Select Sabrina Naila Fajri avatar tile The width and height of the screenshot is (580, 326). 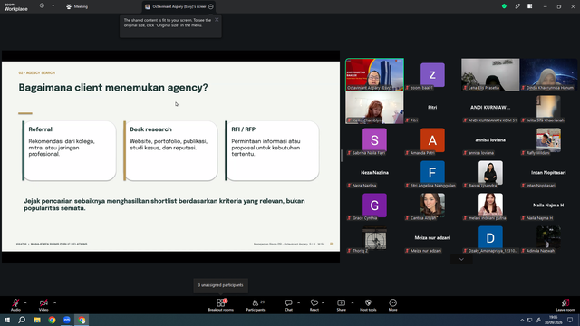point(374,140)
